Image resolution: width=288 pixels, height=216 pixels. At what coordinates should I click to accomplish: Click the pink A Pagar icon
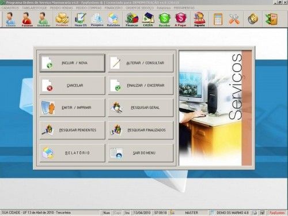180,19
